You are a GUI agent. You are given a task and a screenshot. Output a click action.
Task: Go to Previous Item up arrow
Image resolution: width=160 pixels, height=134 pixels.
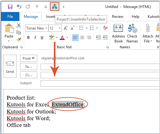tap(37, 7)
